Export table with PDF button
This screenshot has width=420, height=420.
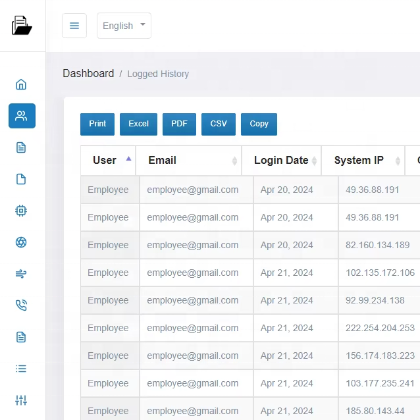pos(179,124)
